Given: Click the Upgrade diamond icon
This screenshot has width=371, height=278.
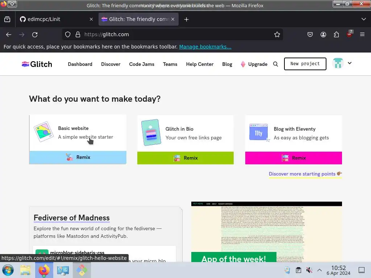Looking at the screenshot, I should pos(243,64).
